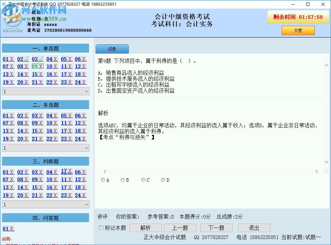Open question 17 in the 判断题 section
The image size is (331, 245).
click(x=65, y=172)
